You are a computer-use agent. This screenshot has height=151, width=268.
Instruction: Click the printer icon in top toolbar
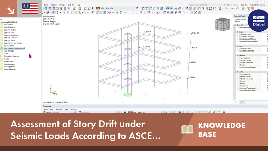tap(61, 8)
